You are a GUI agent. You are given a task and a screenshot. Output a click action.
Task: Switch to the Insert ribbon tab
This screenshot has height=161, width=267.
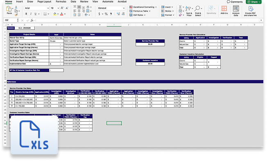click(19, 2)
